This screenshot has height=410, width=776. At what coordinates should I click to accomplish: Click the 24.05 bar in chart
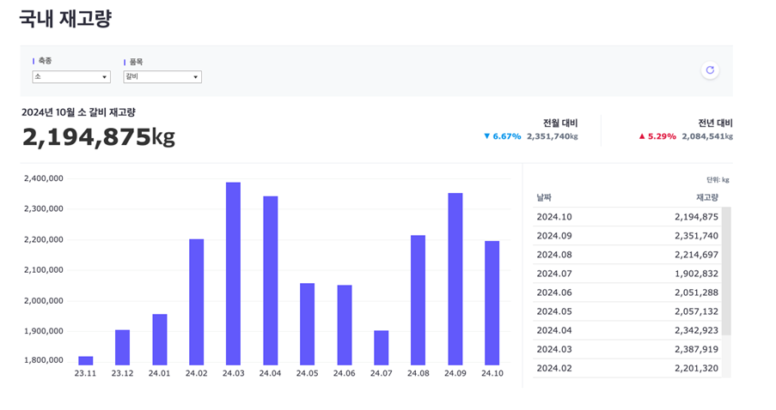tap(307, 323)
